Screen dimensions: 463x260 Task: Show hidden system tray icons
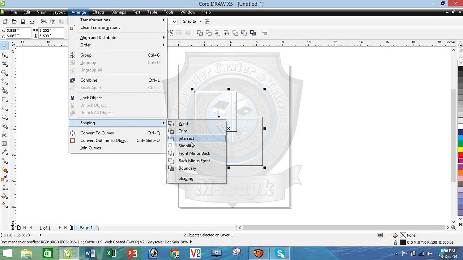tap(396, 253)
